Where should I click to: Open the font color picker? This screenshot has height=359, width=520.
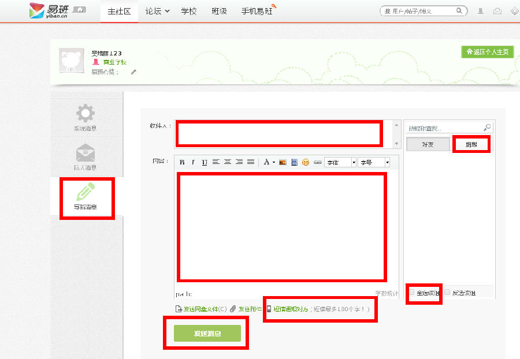(x=269, y=162)
